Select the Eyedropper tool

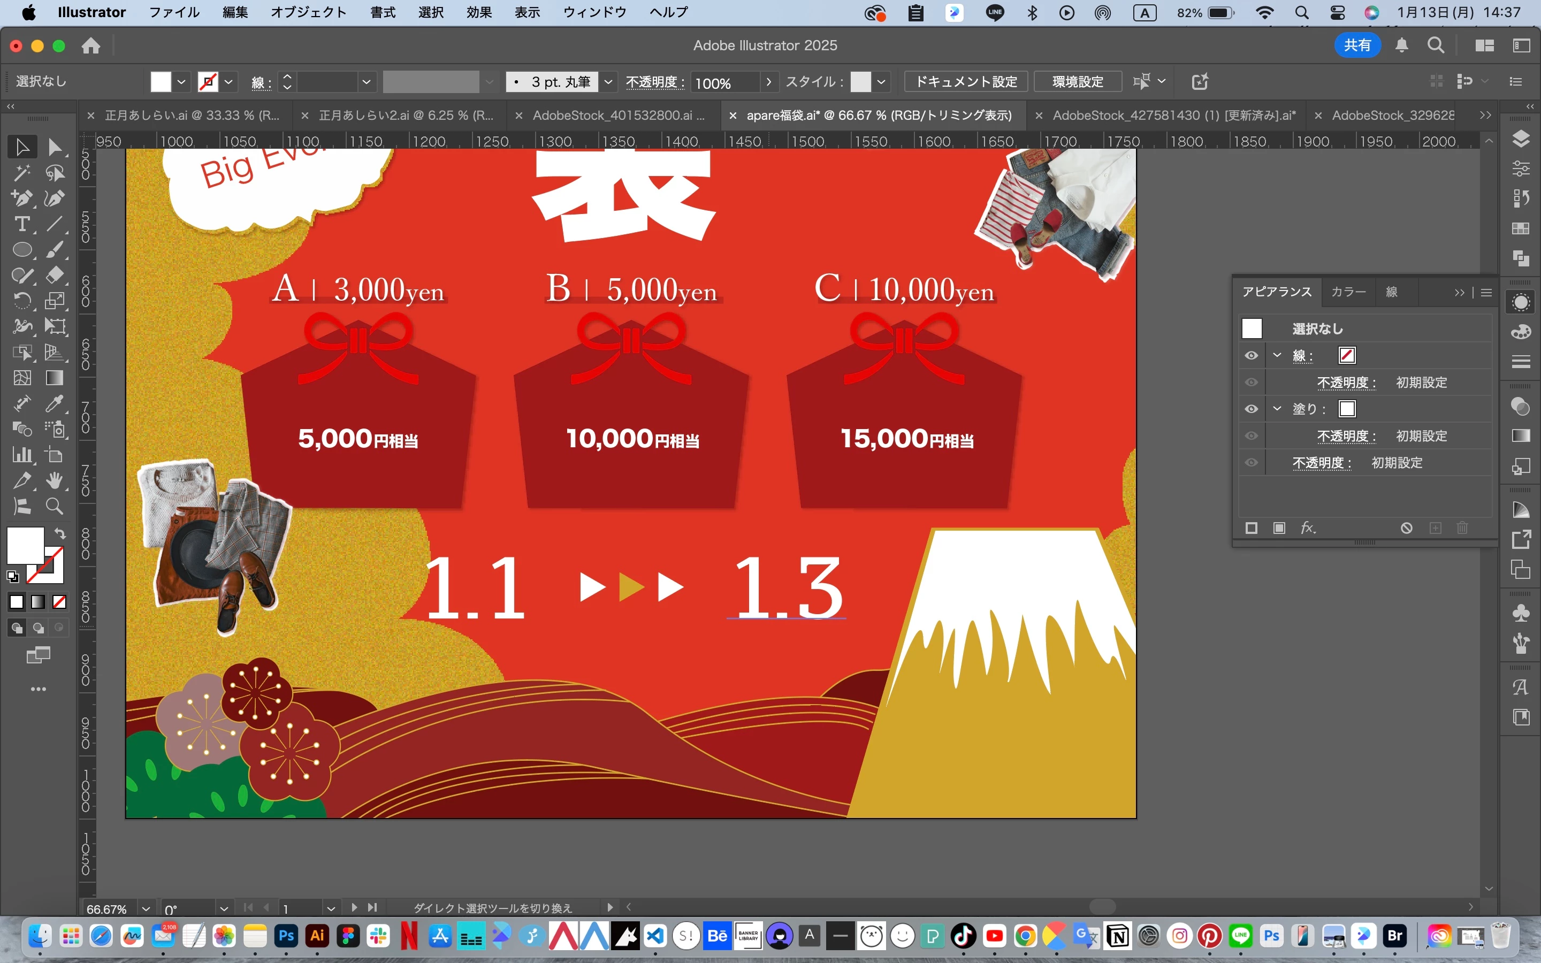pyautogui.click(x=54, y=404)
